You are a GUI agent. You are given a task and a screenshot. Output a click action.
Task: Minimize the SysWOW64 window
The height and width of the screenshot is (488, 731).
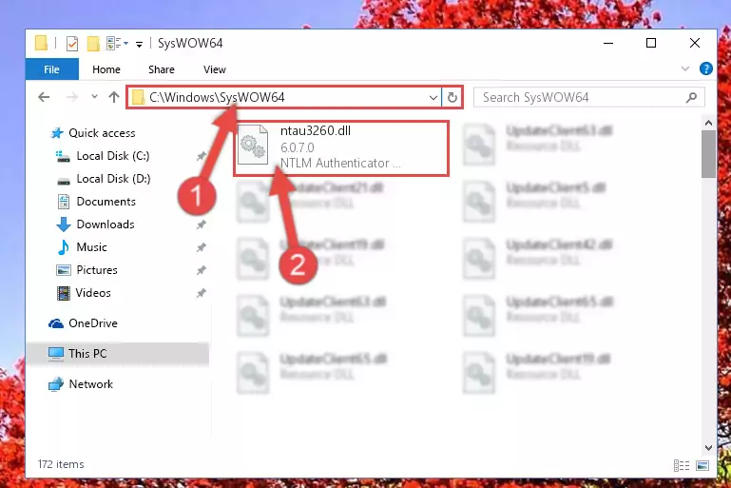click(608, 44)
